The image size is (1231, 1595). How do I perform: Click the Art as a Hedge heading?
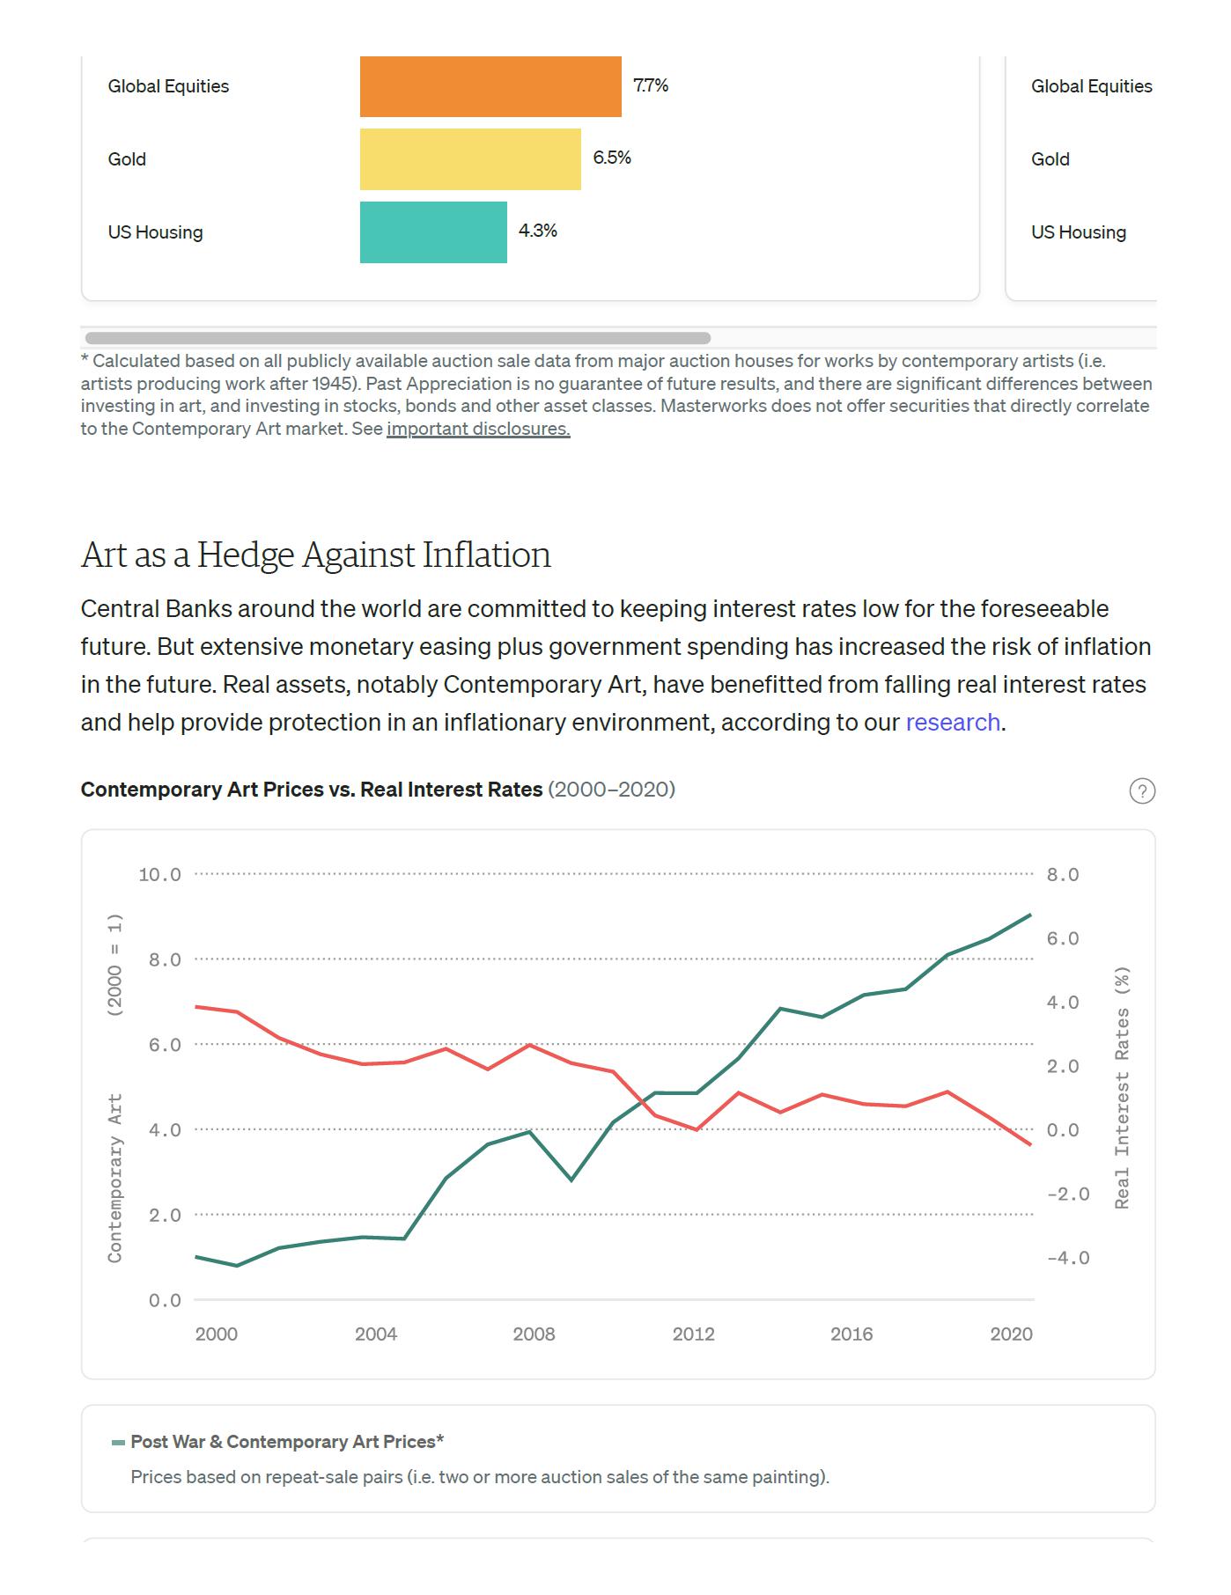click(x=315, y=555)
